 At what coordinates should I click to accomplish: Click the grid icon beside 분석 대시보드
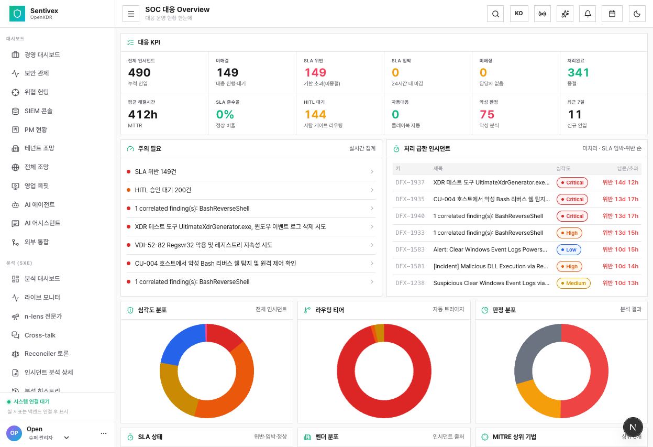tap(15, 279)
